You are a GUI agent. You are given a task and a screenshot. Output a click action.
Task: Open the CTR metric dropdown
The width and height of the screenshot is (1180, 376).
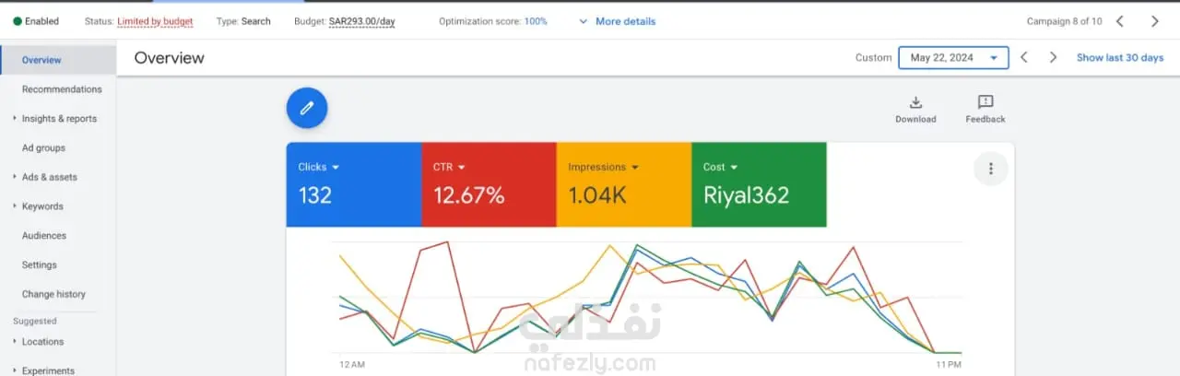(450, 168)
